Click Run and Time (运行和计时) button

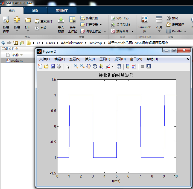[121, 25]
